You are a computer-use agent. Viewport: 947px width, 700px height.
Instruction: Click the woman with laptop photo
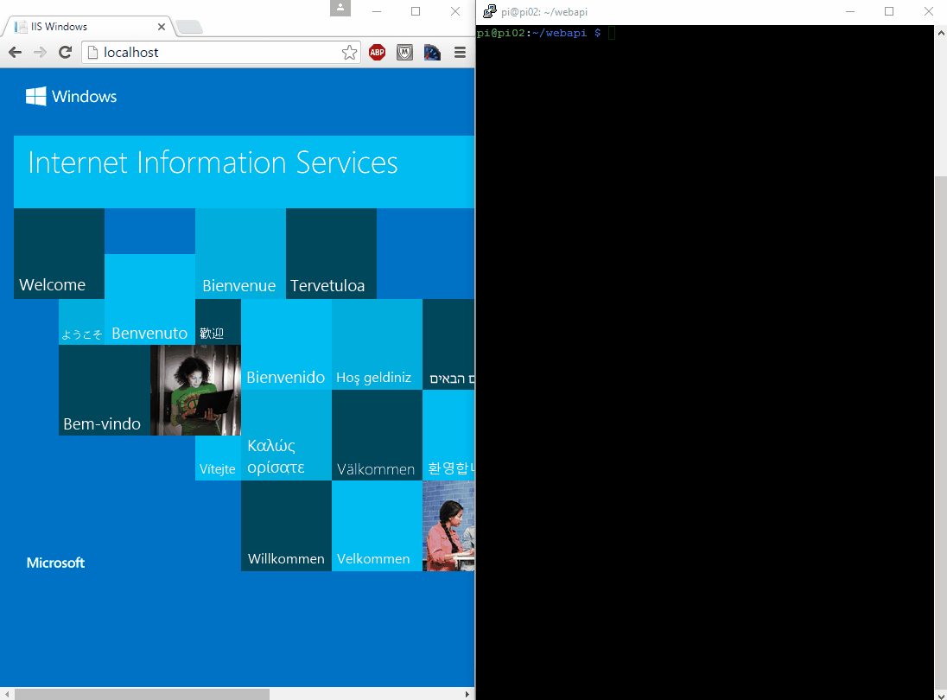pos(195,390)
